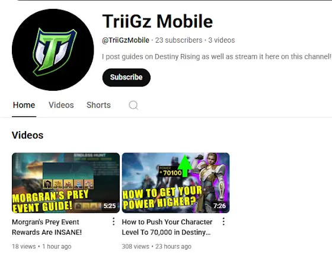
Task: Click the TriiGz Mobile channel name heading
Action: click(158, 21)
